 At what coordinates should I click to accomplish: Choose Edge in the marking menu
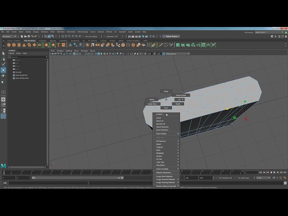point(166,91)
